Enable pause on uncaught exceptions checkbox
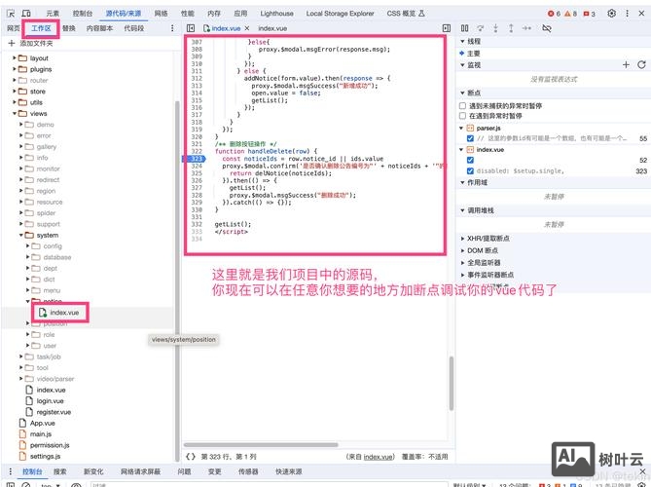 pos(463,104)
